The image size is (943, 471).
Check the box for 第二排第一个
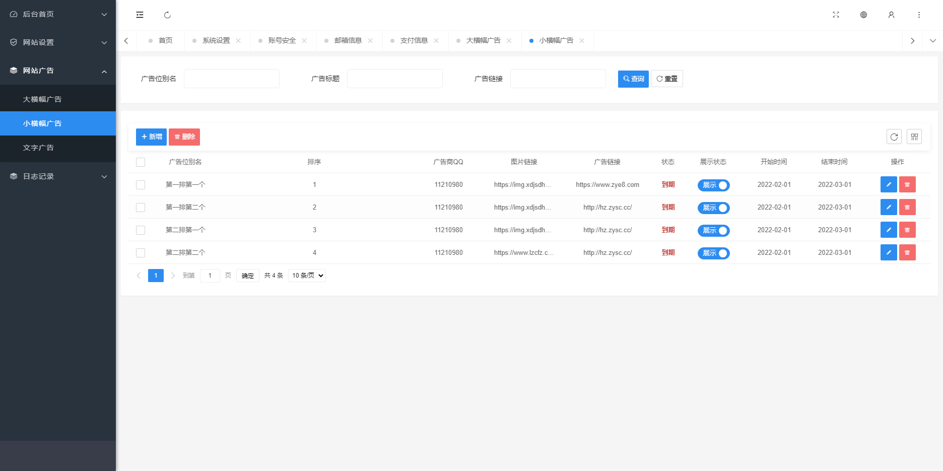tap(141, 230)
